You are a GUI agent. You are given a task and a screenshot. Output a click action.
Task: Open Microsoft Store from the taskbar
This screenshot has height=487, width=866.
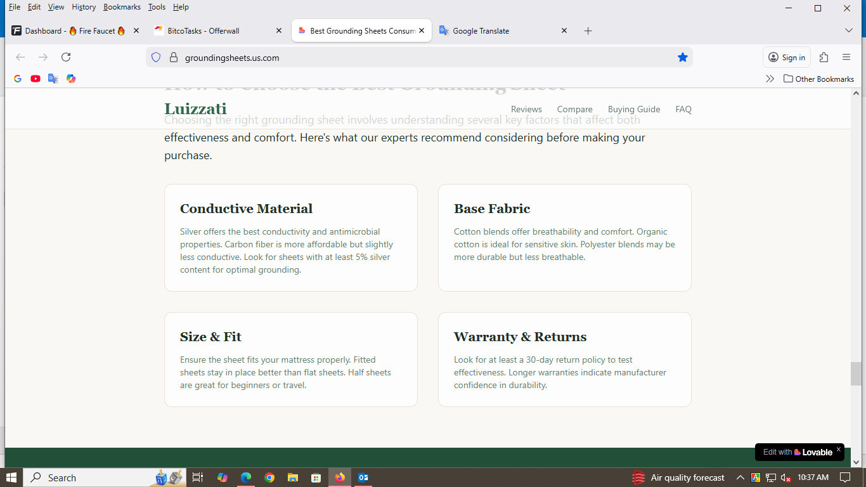pos(316,477)
